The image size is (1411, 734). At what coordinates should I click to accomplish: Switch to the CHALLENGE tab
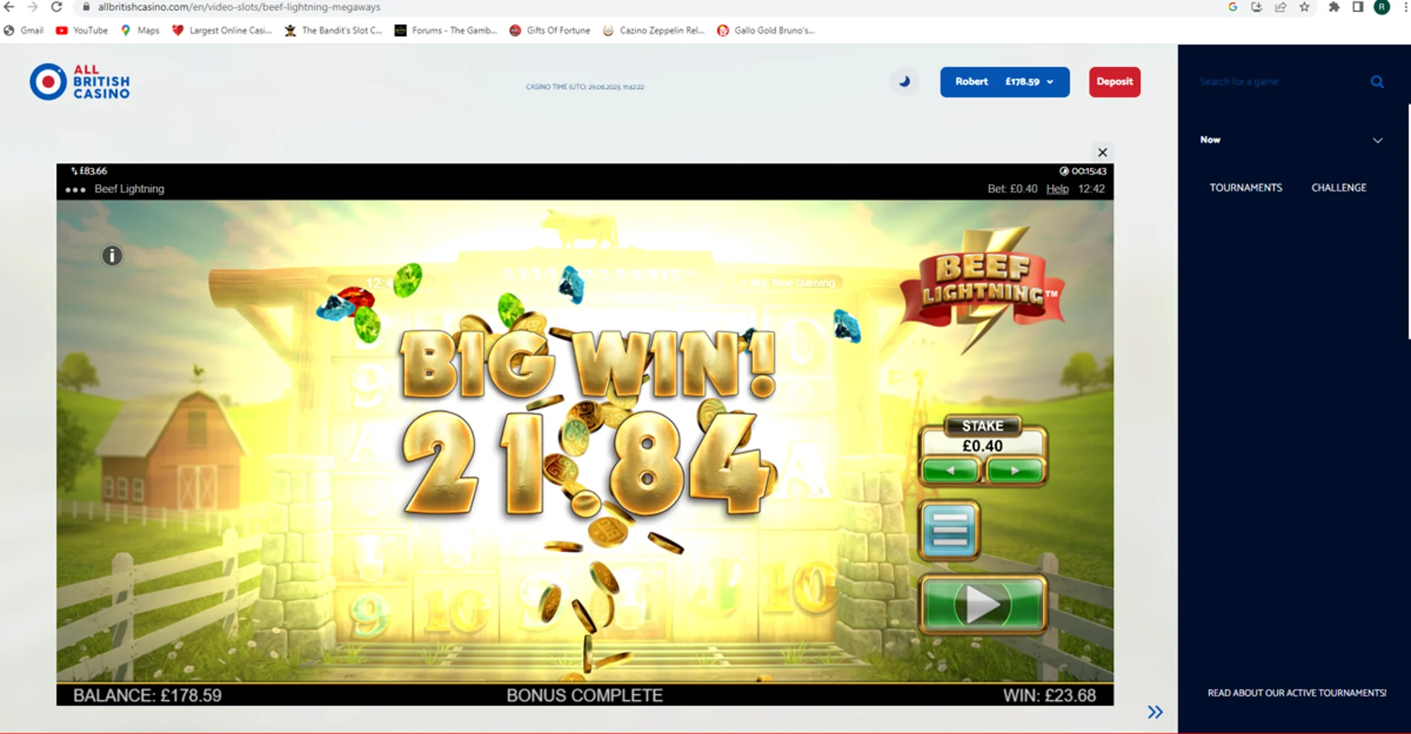pyautogui.click(x=1339, y=187)
